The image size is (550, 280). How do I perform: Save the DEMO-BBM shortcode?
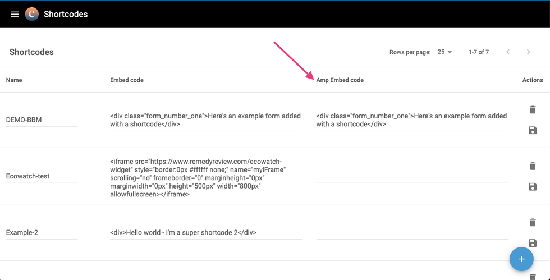pyautogui.click(x=533, y=130)
